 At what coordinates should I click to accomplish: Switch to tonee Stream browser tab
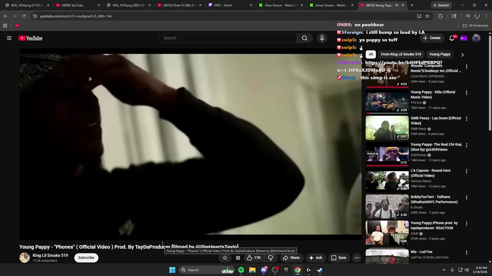331,5
